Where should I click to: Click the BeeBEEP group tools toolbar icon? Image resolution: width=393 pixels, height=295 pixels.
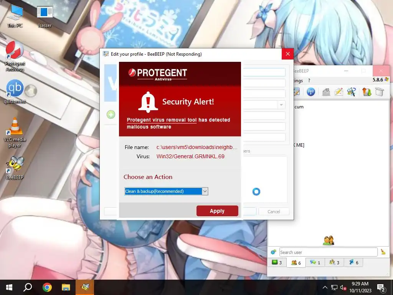(x=352, y=92)
